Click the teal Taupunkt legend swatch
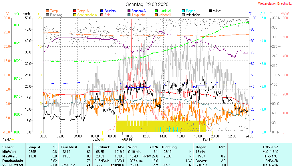 coord(129,15)
